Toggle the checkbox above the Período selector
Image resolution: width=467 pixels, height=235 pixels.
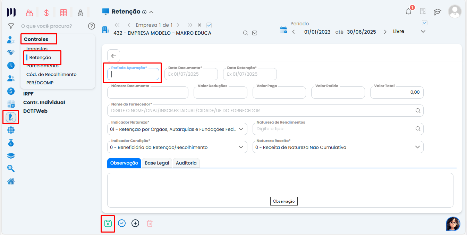pyautogui.click(x=424, y=23)
